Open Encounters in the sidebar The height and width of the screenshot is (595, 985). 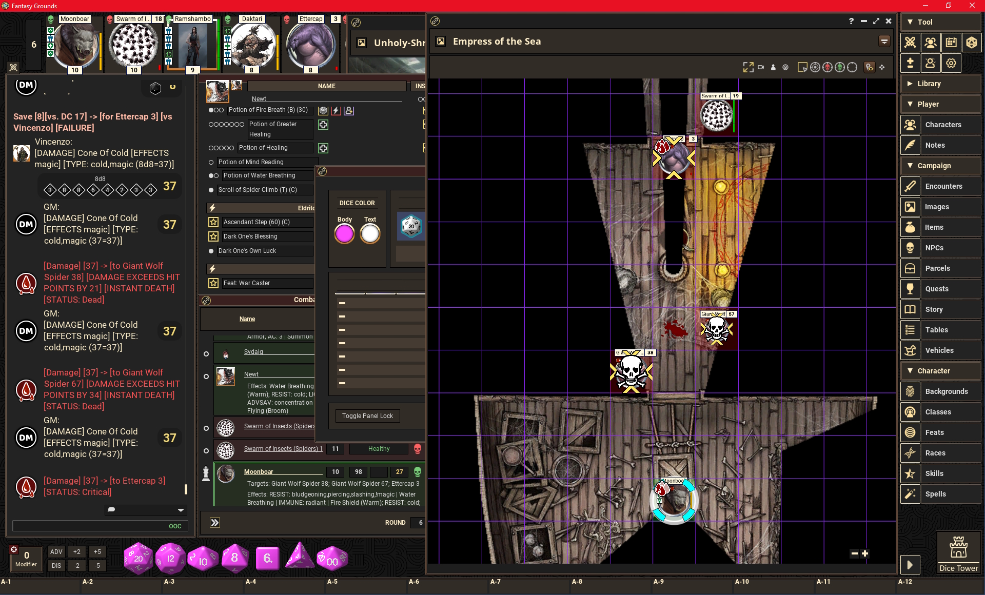[x=941, y=186]
